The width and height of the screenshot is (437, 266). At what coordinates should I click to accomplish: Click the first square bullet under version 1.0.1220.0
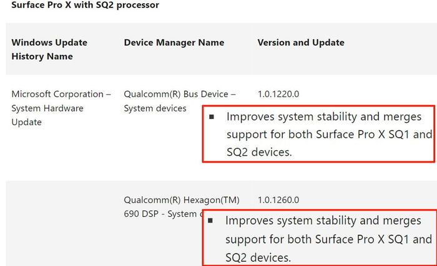point(212,116)
